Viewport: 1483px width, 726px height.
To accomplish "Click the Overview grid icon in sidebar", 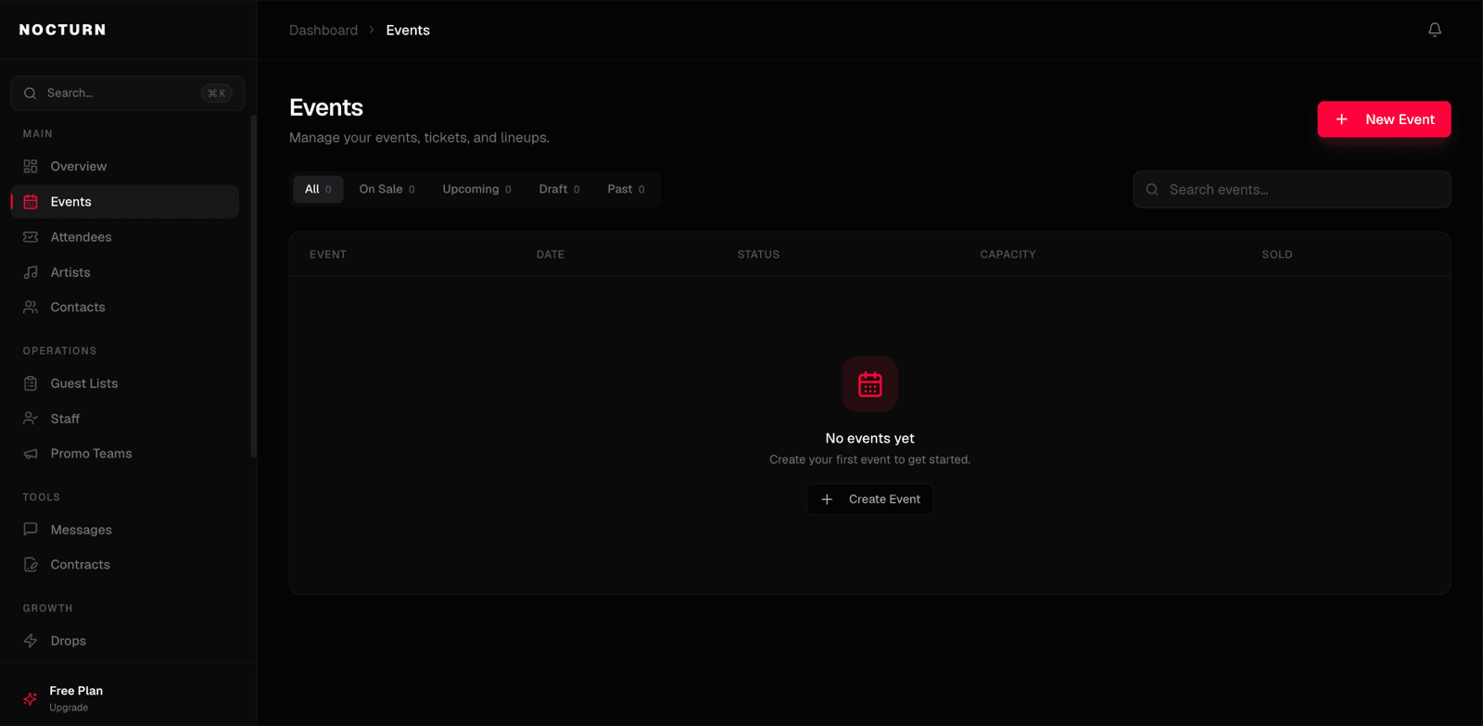I will tap(31, 167).
